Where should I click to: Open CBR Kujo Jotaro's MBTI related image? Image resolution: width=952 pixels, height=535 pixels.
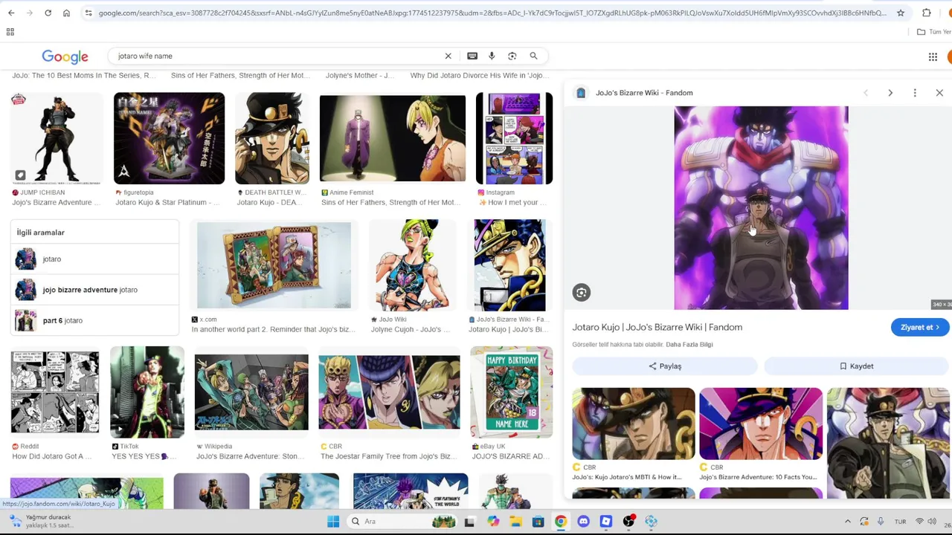[633, 424]
